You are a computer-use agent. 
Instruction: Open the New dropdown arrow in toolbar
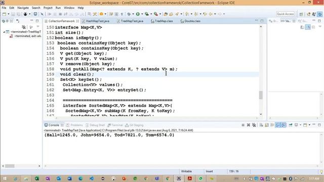click(x=9, y=14)
